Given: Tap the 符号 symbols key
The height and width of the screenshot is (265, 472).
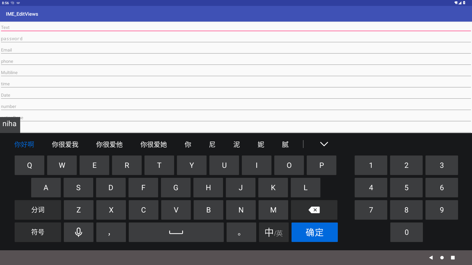Looking at the screenshot, I should tap(38, 232).
